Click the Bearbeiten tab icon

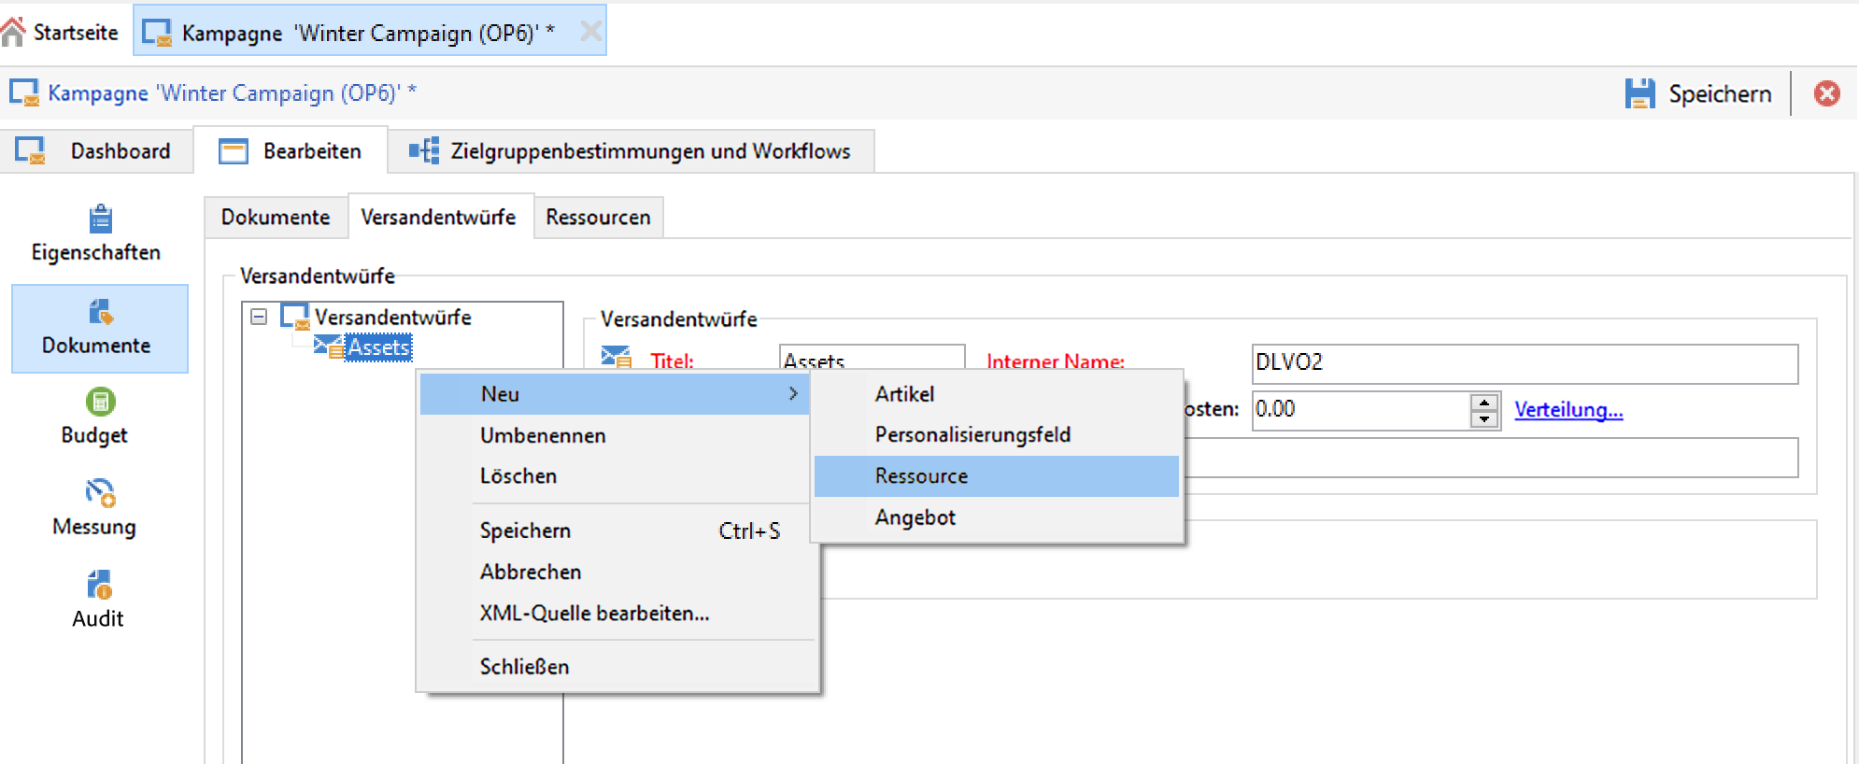pyautogui.click(x=233, y=151)
